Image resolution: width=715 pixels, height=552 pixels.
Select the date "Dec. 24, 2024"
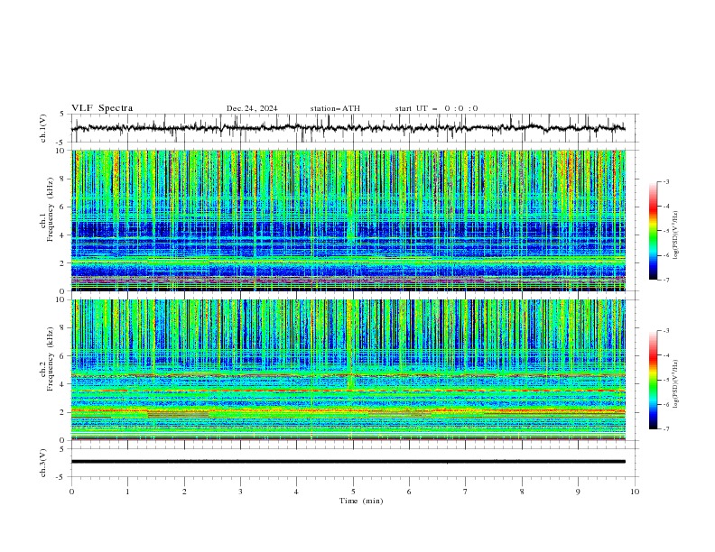(x=252, y=108)
